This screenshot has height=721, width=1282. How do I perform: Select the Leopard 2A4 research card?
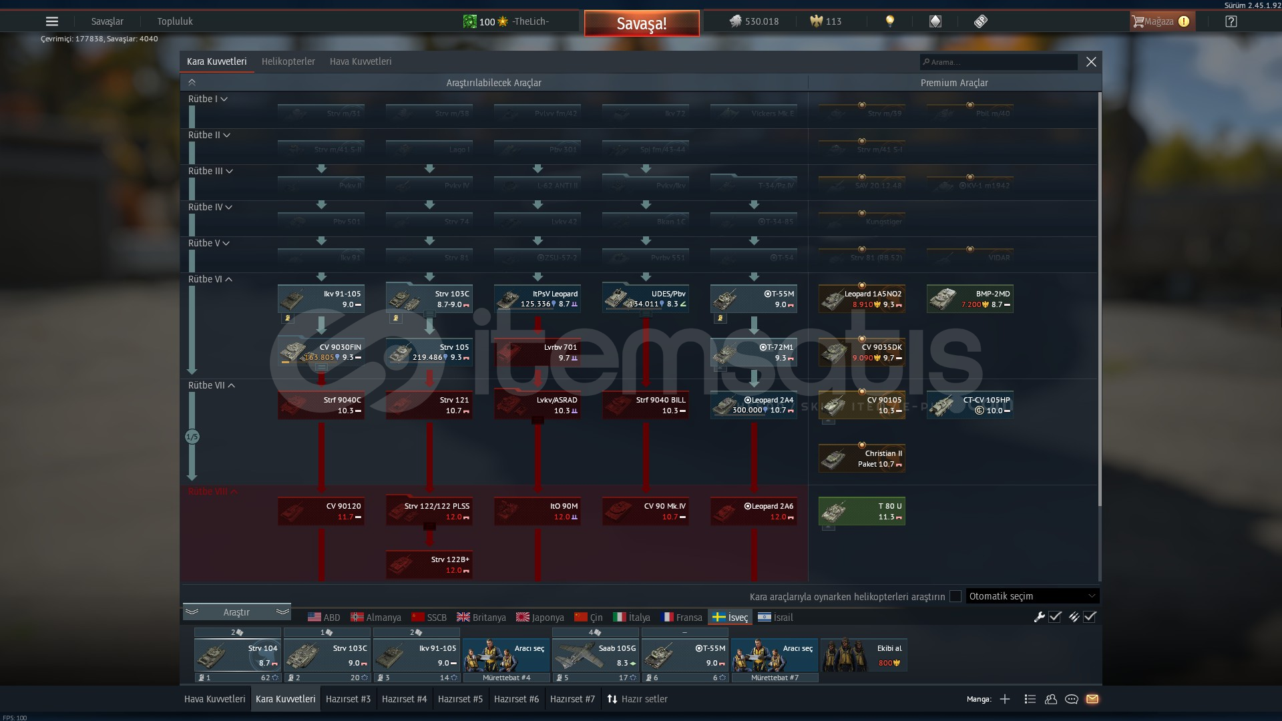pyautogui.click(x=754, y=405)
